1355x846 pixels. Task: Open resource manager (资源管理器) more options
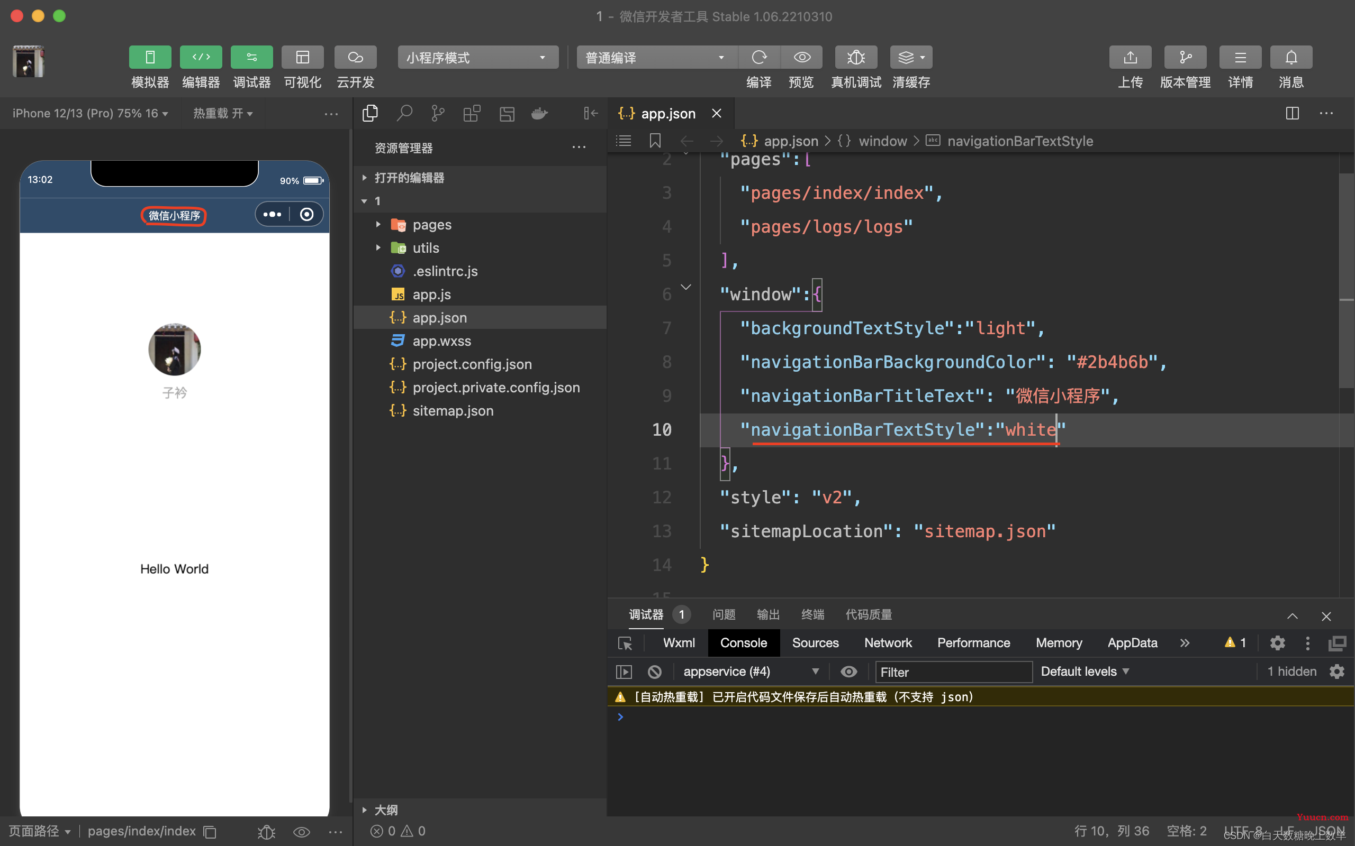579,148
